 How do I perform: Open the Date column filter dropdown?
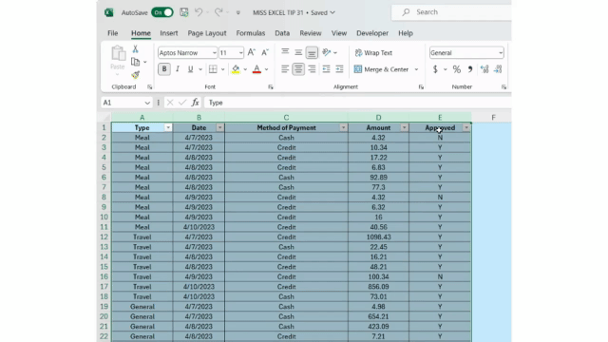[219, 127]
